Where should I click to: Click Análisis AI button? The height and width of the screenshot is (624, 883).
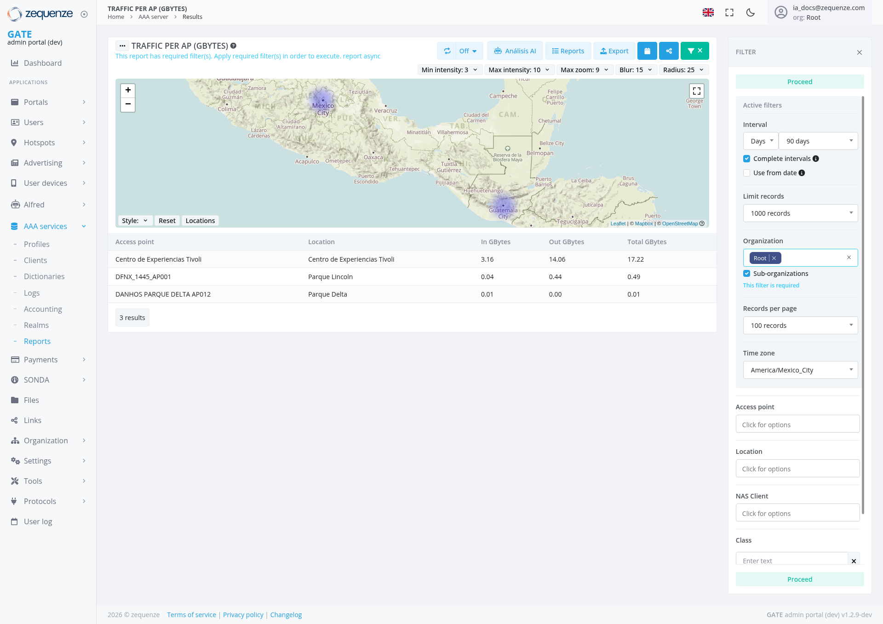pyautogui.click(x=515, y=51)
